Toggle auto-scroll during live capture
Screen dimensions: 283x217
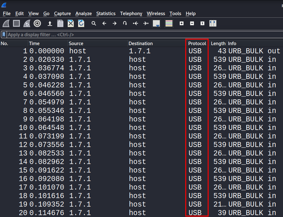pyautogui.click(x=156, y=23)
